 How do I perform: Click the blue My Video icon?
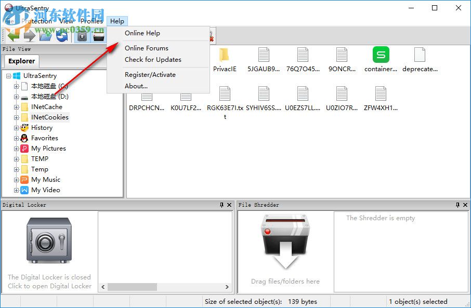pyautogui.click(x=24, y=190)
